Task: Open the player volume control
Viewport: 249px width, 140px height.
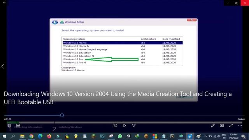Action: click(x=9, y=126)
